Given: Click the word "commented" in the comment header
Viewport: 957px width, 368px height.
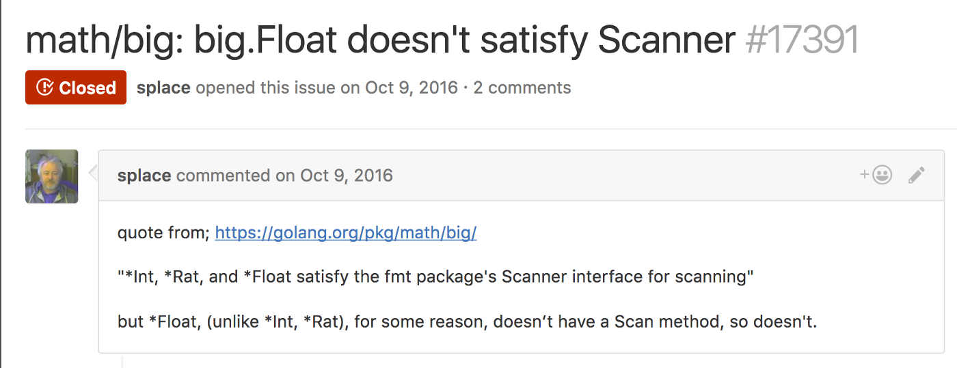Looking at the screenshot, I should (224, 175).
